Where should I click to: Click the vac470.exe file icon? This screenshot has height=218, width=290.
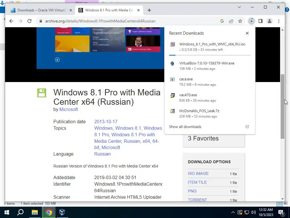point(172,95)
